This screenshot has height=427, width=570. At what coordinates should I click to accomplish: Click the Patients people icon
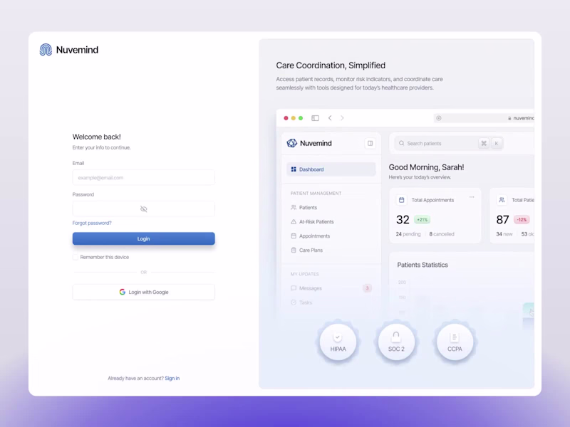pos(294,207)
